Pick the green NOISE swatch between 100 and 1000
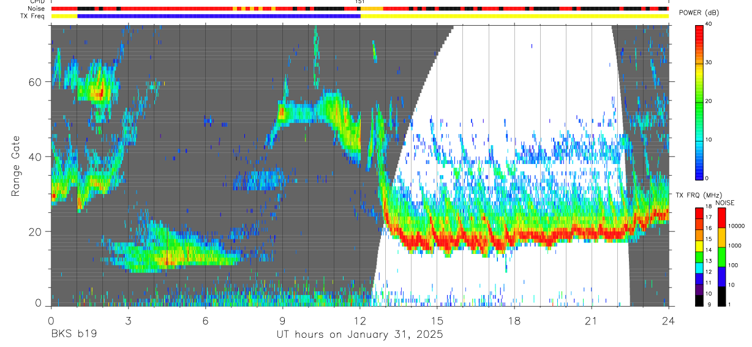Image resolution: width=752 pixels, height=347 pixels. (x=721, y=257)
